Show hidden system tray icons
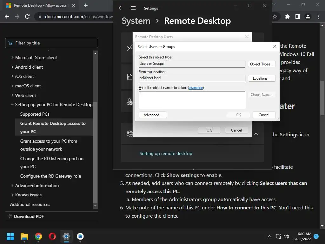This screenshot has height=244, width=325. tap(270, 236)
